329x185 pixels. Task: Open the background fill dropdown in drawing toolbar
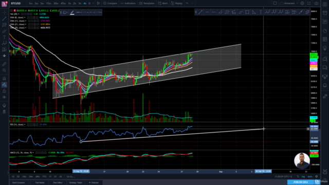65,12
